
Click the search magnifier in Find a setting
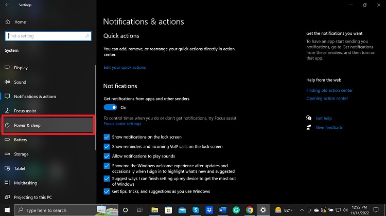[88, 36]
